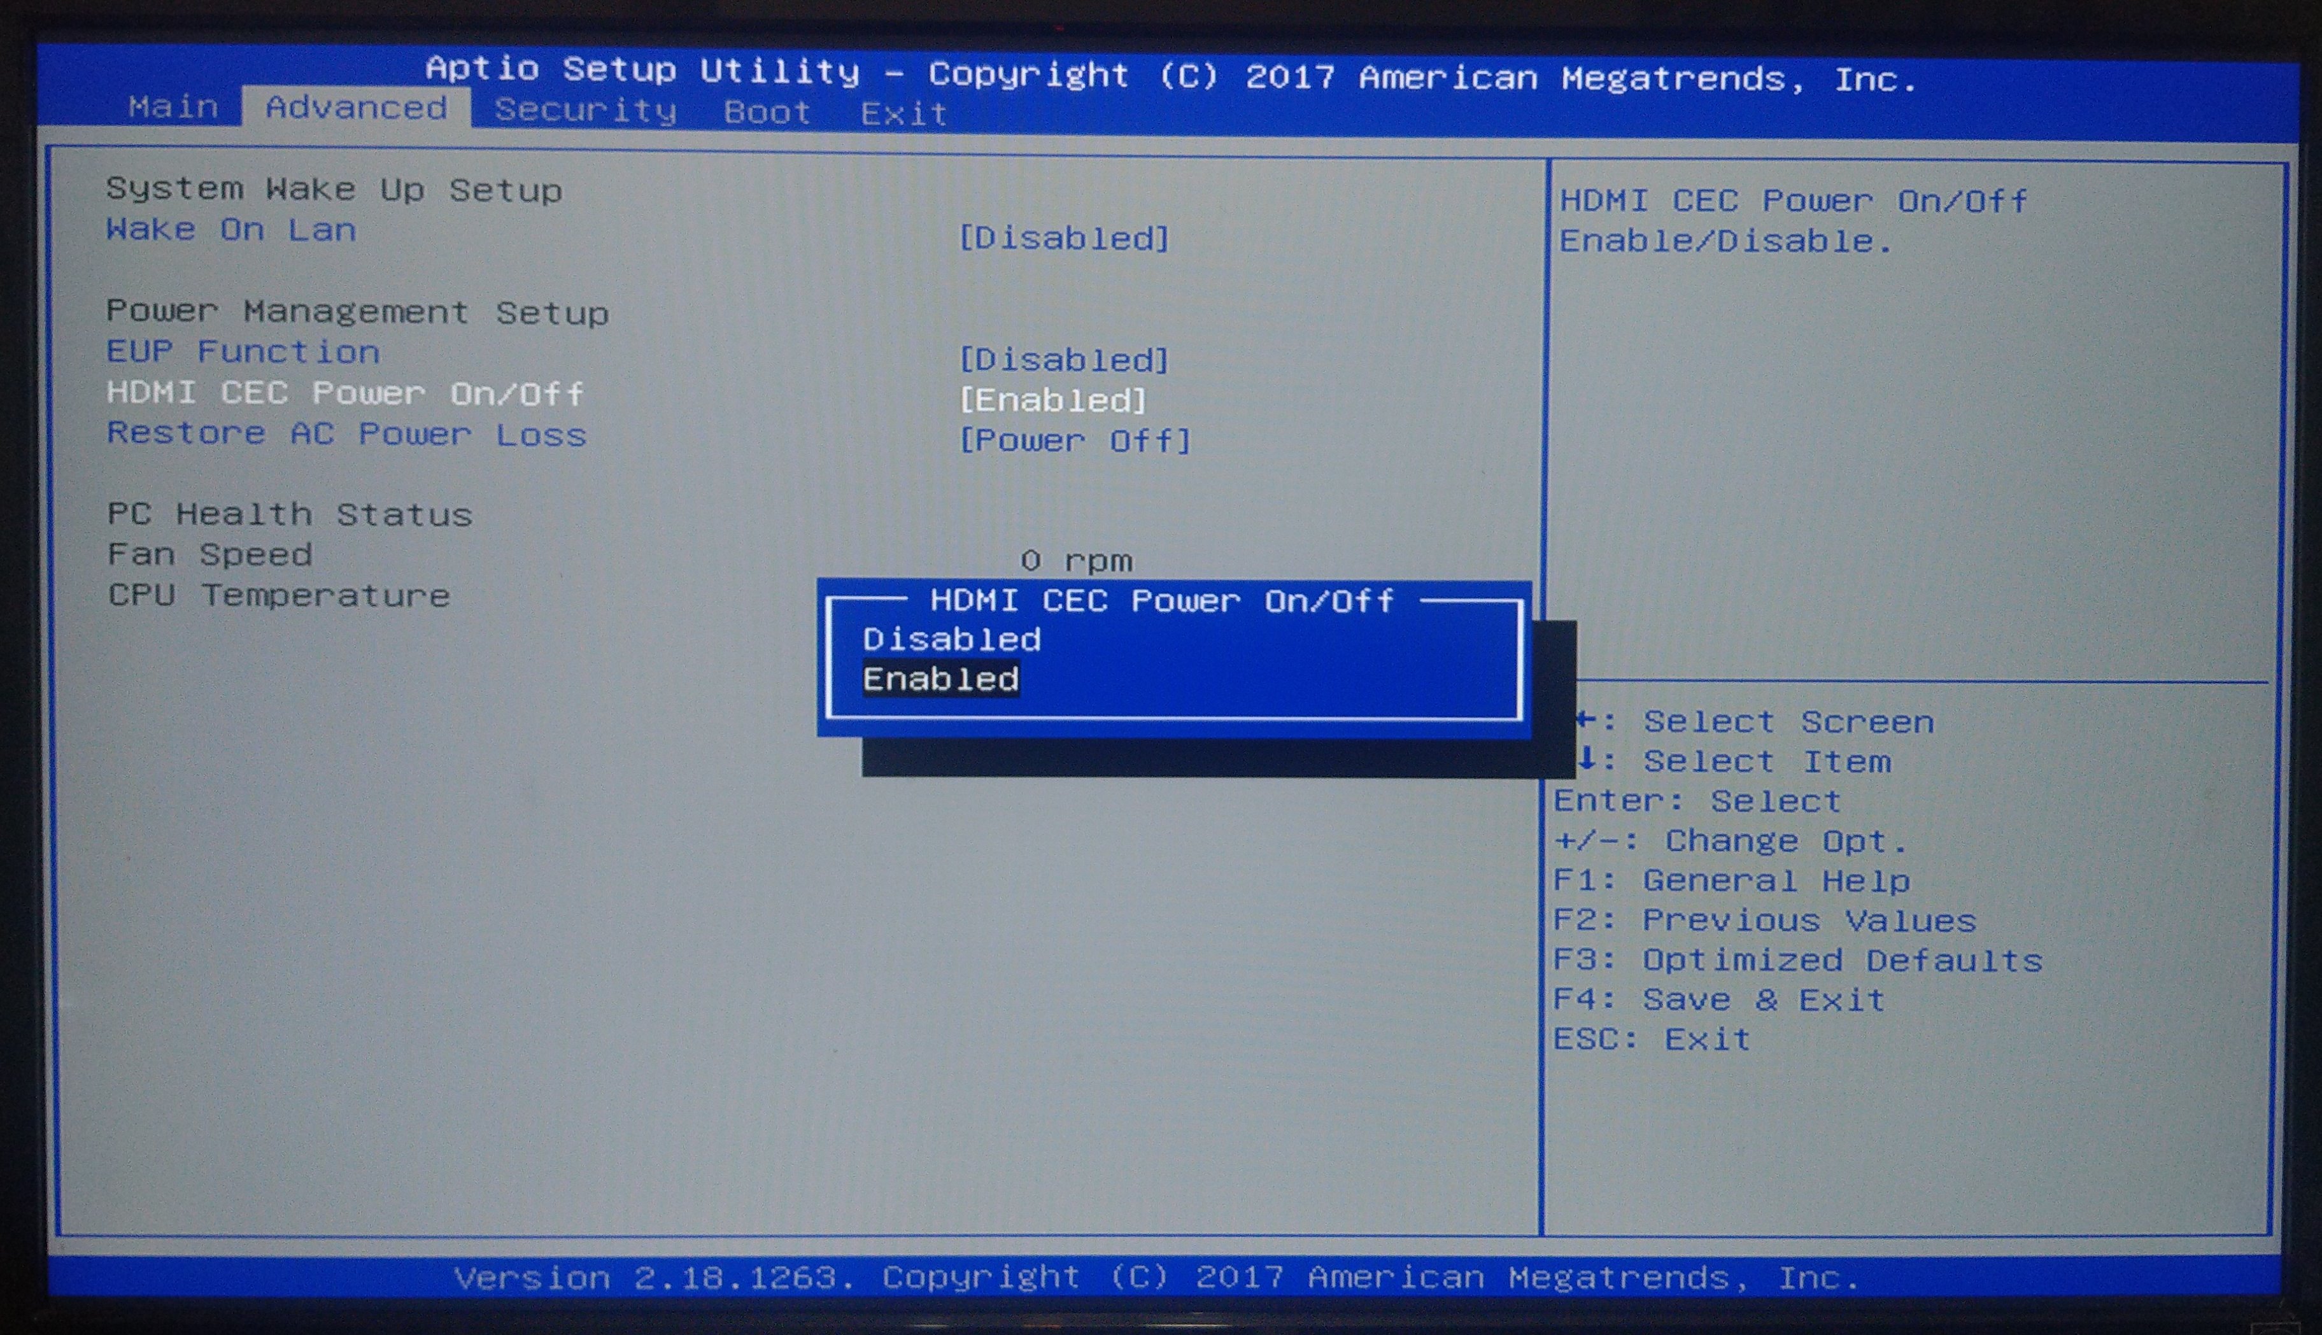
Task: Open Wake On Lan [Disabled] value
Action: [x=1065, y=238]
